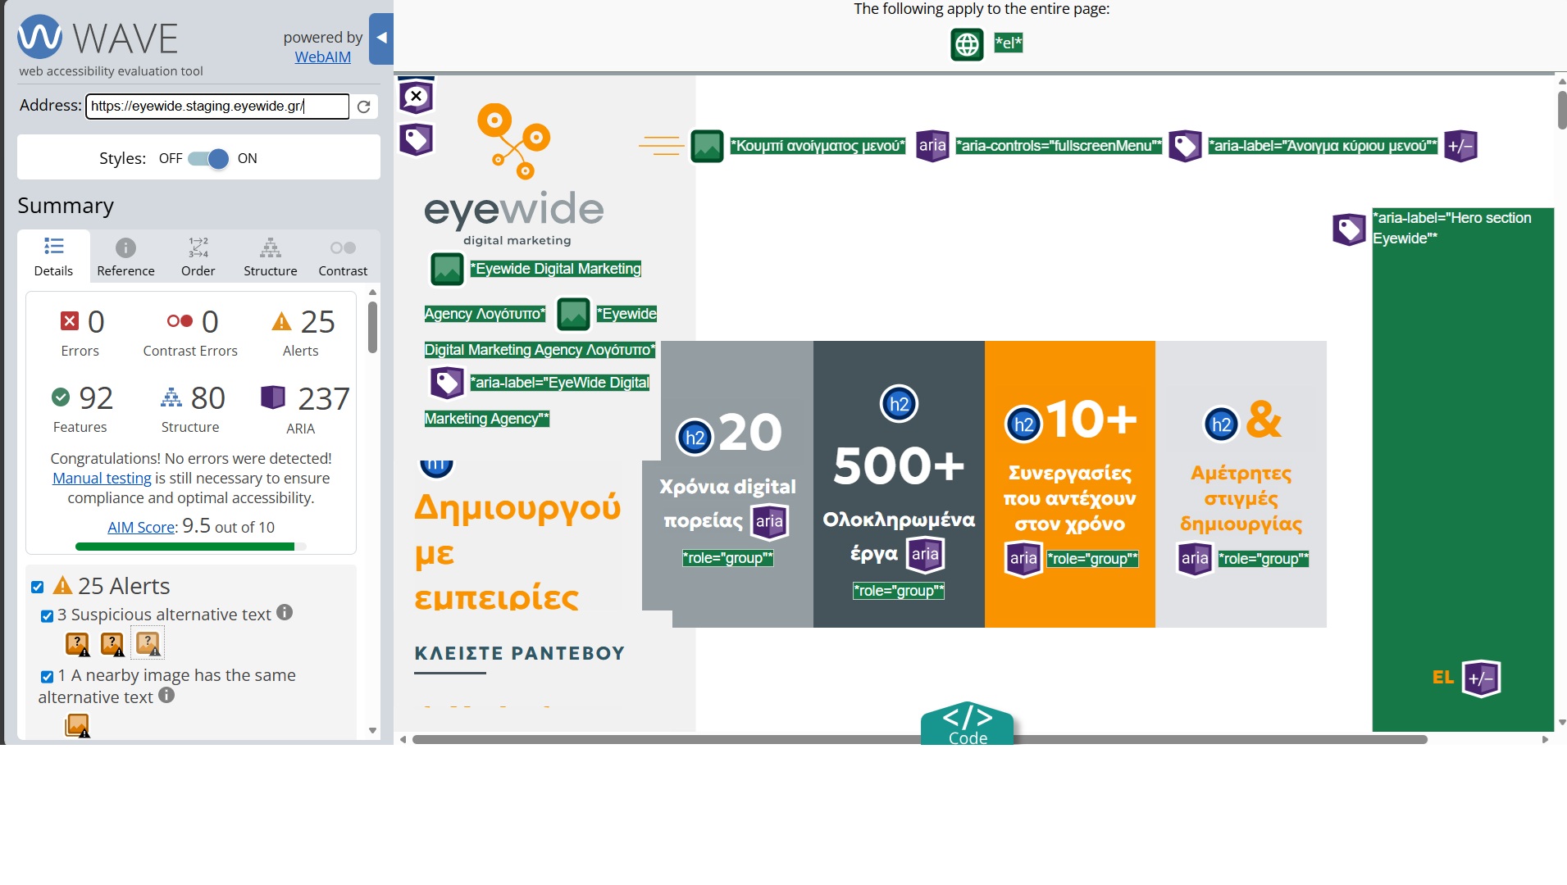This screenshot has height=885, width=1567.
Task: Switch to the Structure tab
Action: (270, 256)
